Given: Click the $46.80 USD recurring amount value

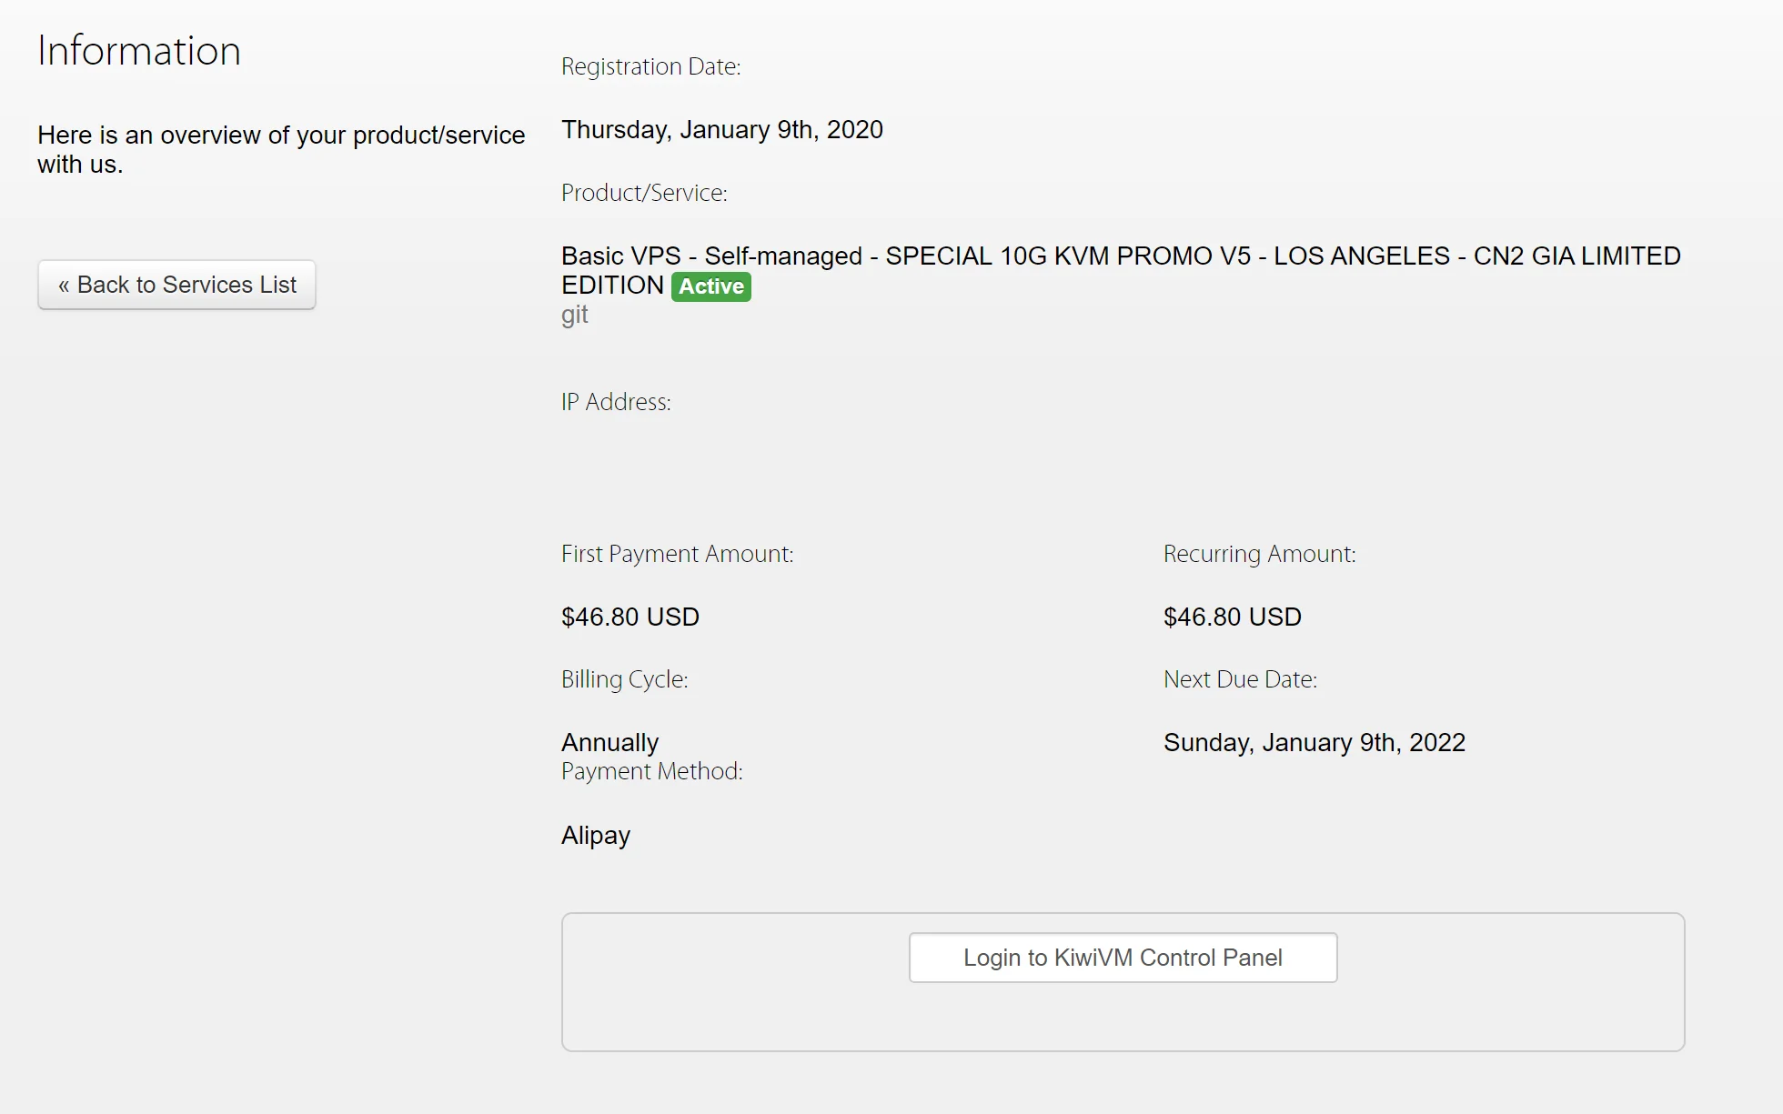Looking at the screenshot, I should click(x=1232, y=617).
